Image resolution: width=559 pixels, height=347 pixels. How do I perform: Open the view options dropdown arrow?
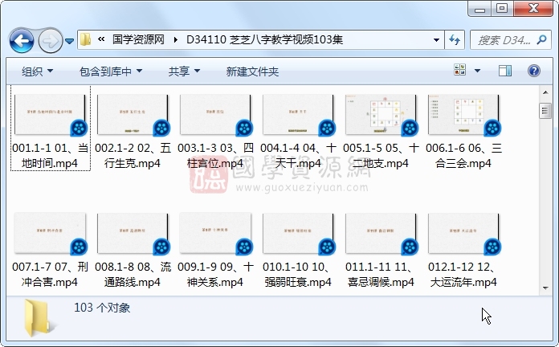(477, 71)
